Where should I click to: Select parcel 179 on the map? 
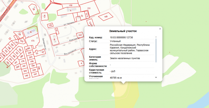click(x=16, y=43)
